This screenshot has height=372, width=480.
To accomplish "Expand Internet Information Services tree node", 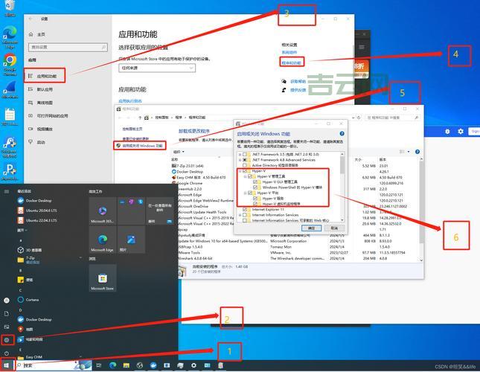I will point(240,215).
